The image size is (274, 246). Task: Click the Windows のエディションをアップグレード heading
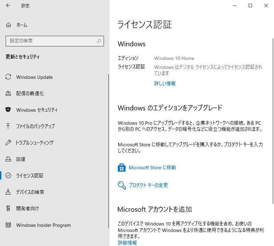[170, 108]
